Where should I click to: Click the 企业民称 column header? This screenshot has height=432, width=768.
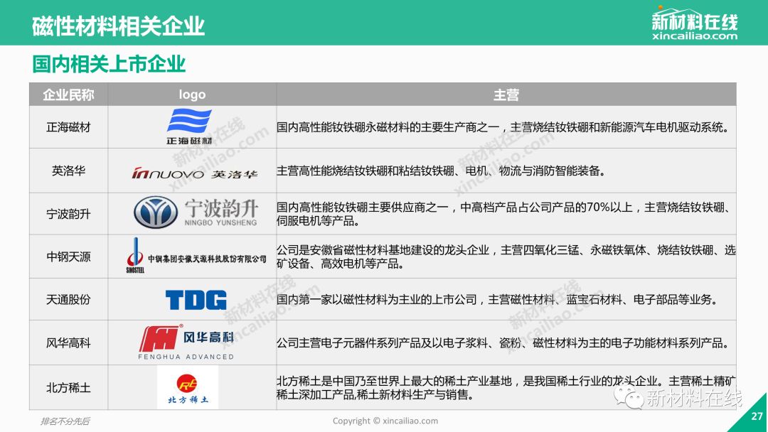tap(68, 94)
